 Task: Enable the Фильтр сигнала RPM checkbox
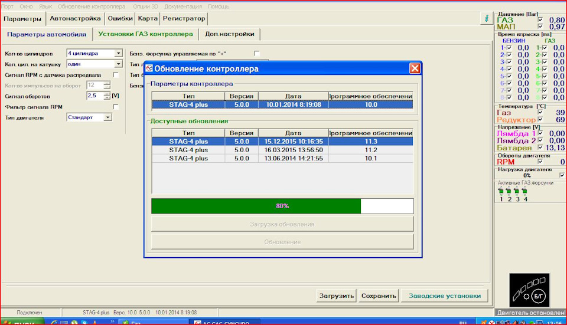[x=116, y=107]
